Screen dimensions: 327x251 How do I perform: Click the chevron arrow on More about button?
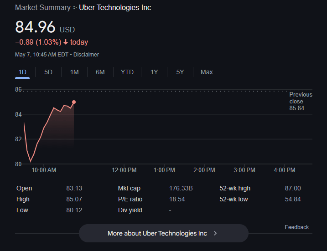coord(215,233)
